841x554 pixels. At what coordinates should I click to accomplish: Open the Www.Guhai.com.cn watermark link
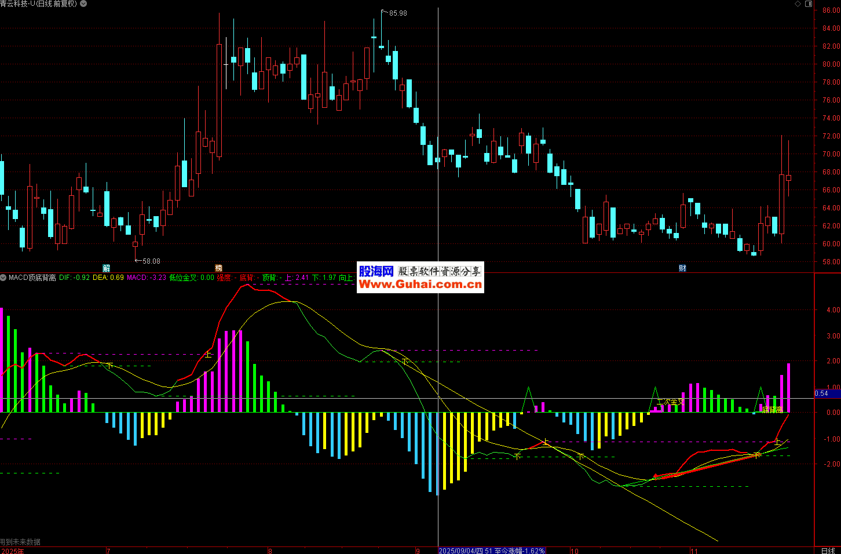(x=420, y=285)
